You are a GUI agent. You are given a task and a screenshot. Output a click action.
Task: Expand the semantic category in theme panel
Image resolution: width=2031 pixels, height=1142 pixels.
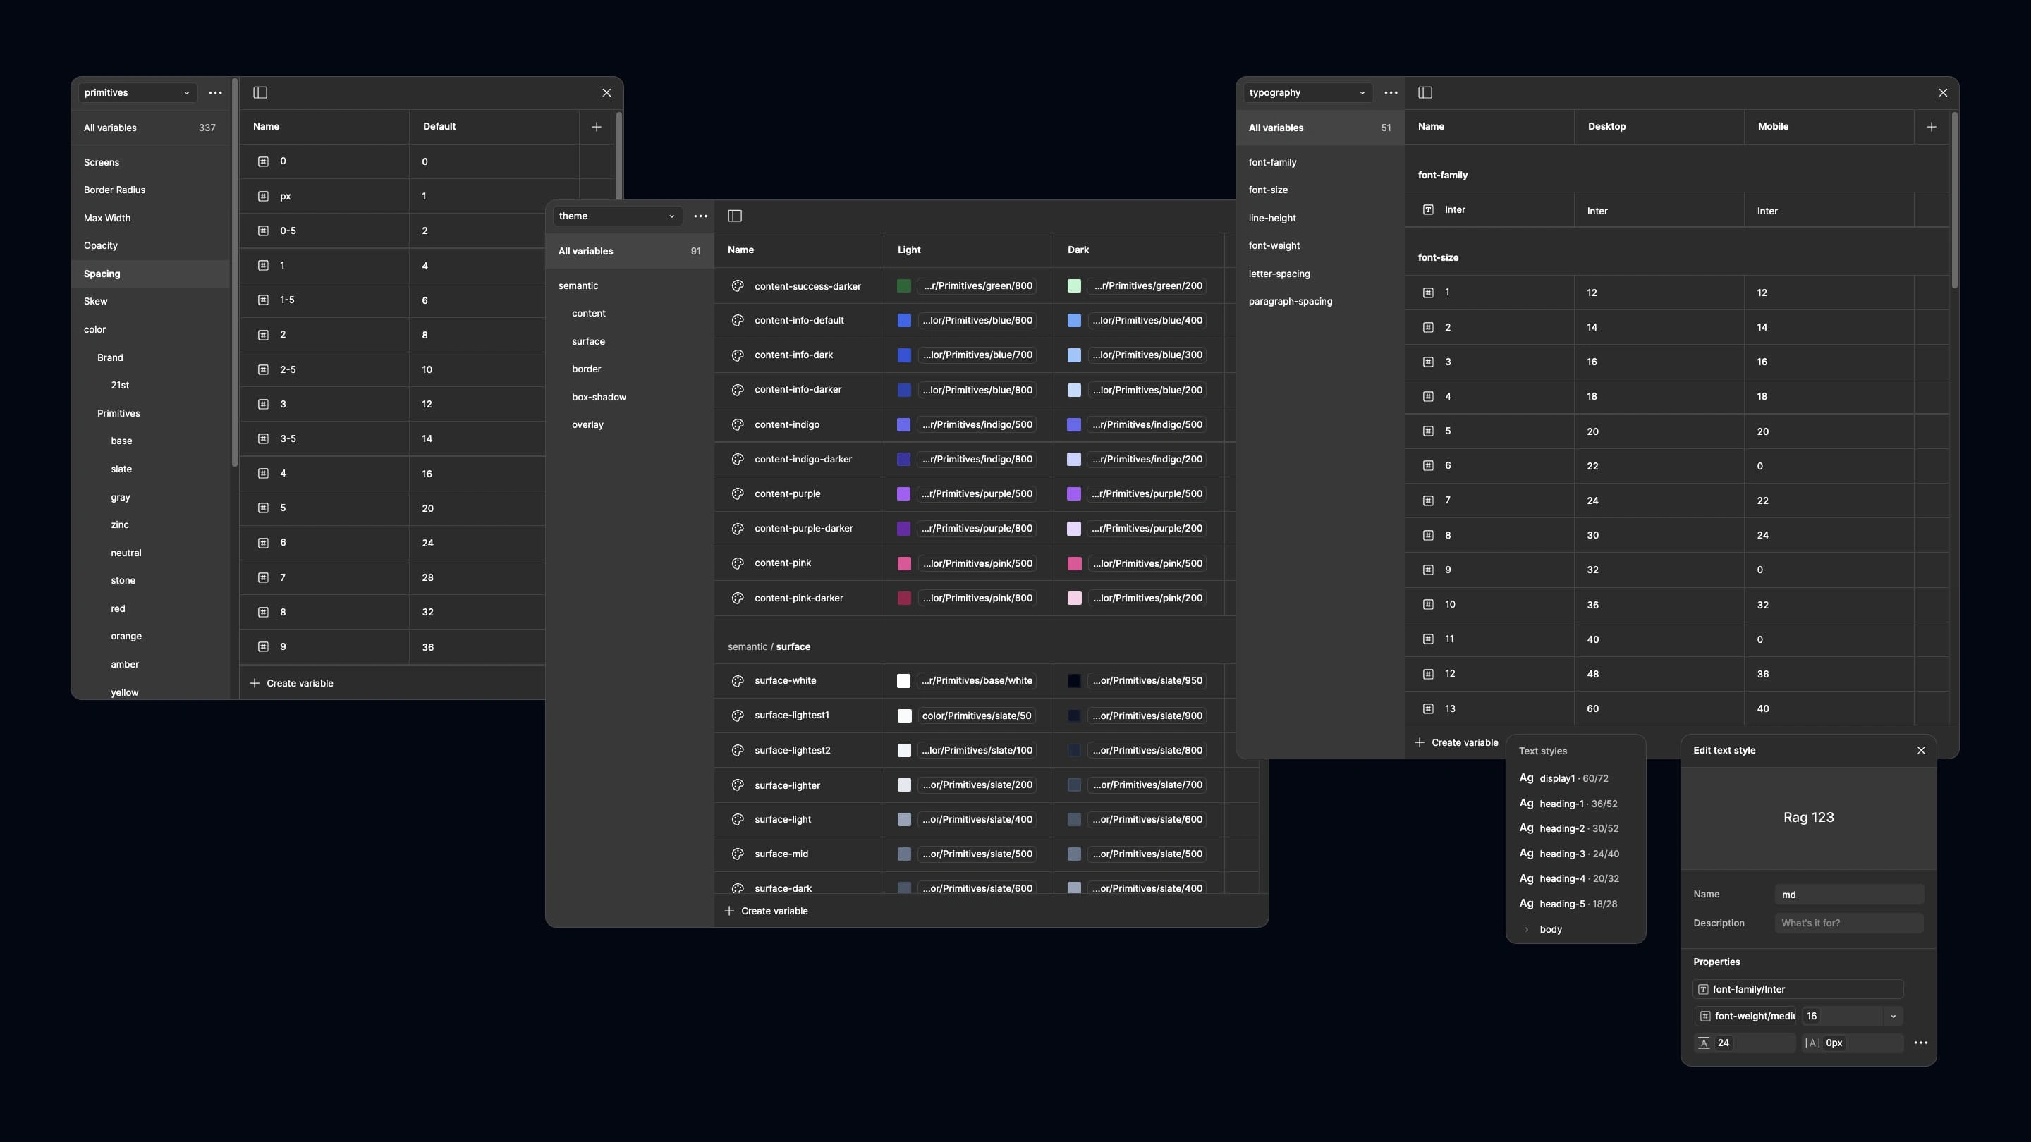578,285
